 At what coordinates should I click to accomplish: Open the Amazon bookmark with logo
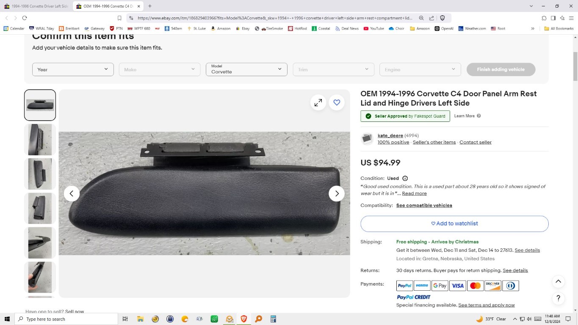tap(221, 28)
